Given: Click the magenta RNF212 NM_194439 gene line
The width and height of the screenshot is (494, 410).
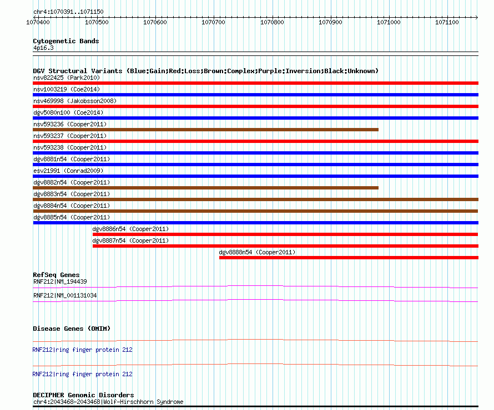Looking at the screenshot, I should (255, 286).
